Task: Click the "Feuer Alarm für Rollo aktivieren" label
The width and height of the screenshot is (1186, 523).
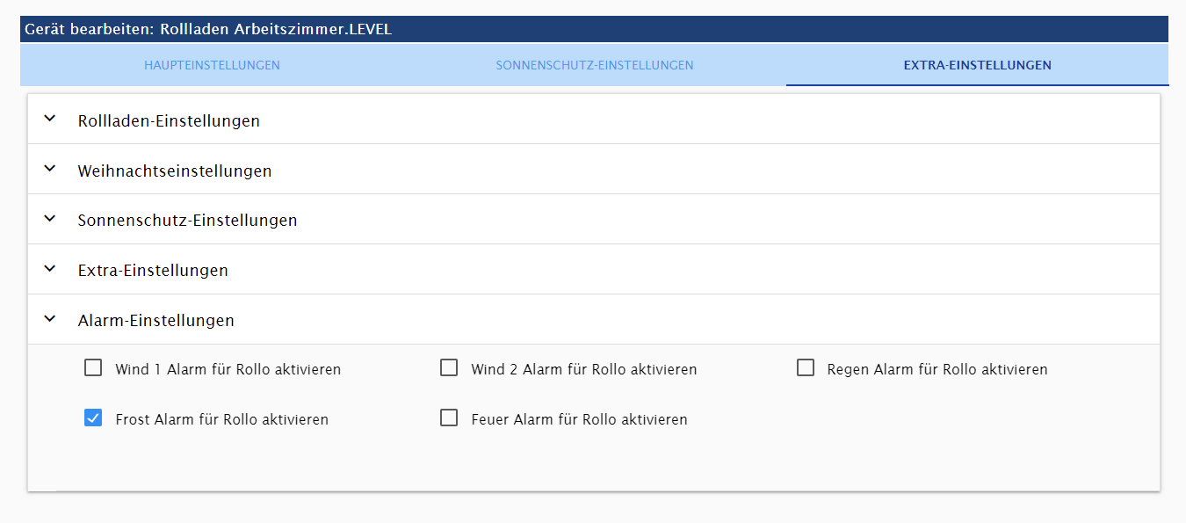Action: pos(579,420)
